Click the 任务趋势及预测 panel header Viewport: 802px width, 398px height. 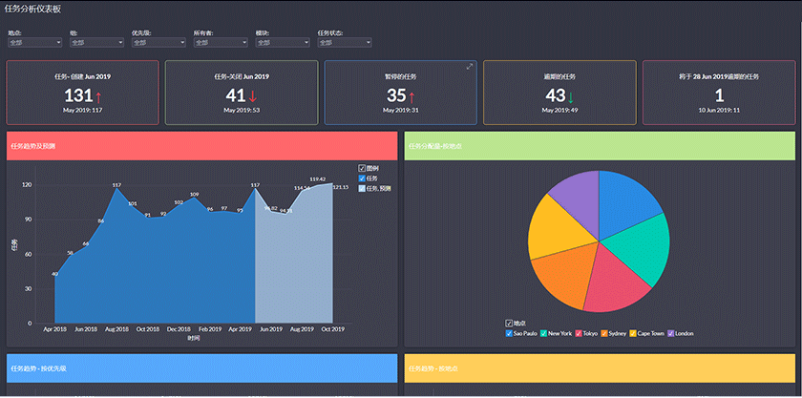(x=201, y=146)
